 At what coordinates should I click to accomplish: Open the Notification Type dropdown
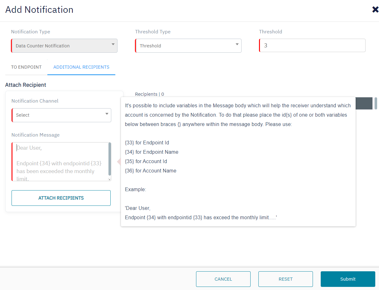(x=65, y=46)
